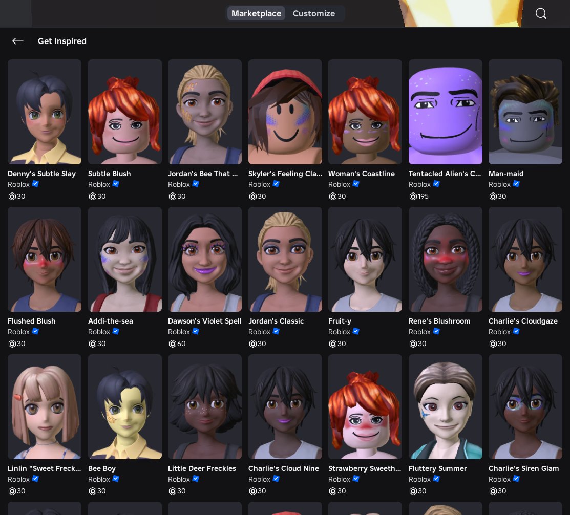
Task: Open the Fluttery Summer thumbnail
Action: click(x=446, y=406)
